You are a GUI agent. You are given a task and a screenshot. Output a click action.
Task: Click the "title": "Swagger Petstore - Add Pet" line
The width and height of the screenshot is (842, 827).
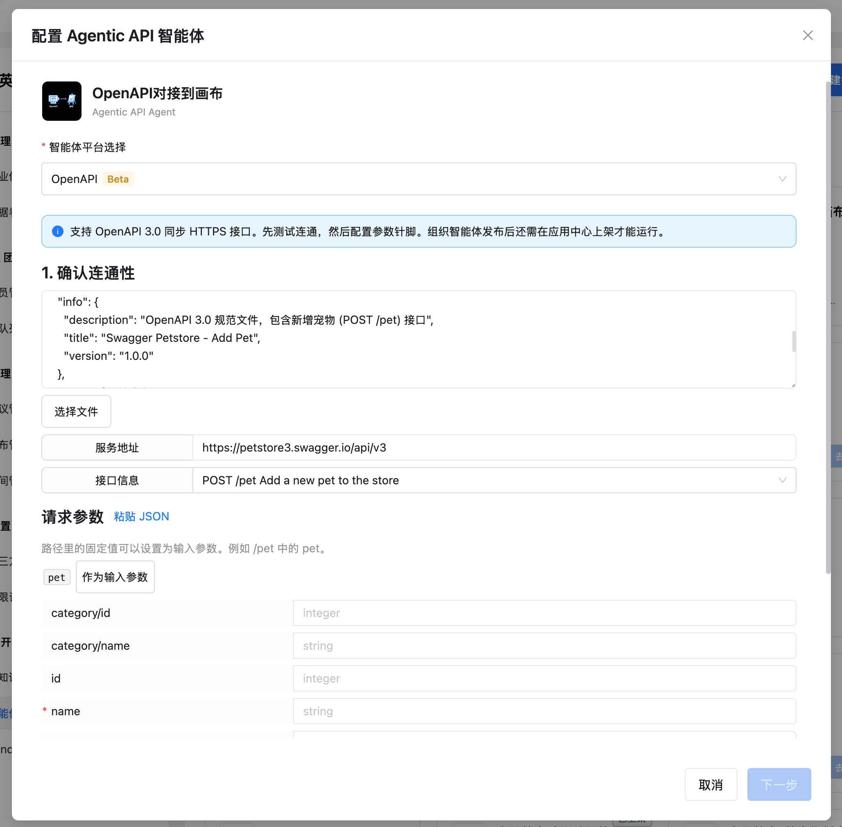pos(162,338)
